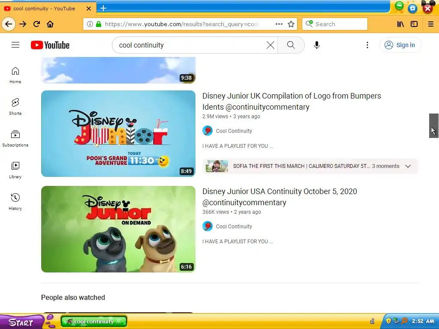Click the tray icon left of the shield area divider

coord(373,321)
